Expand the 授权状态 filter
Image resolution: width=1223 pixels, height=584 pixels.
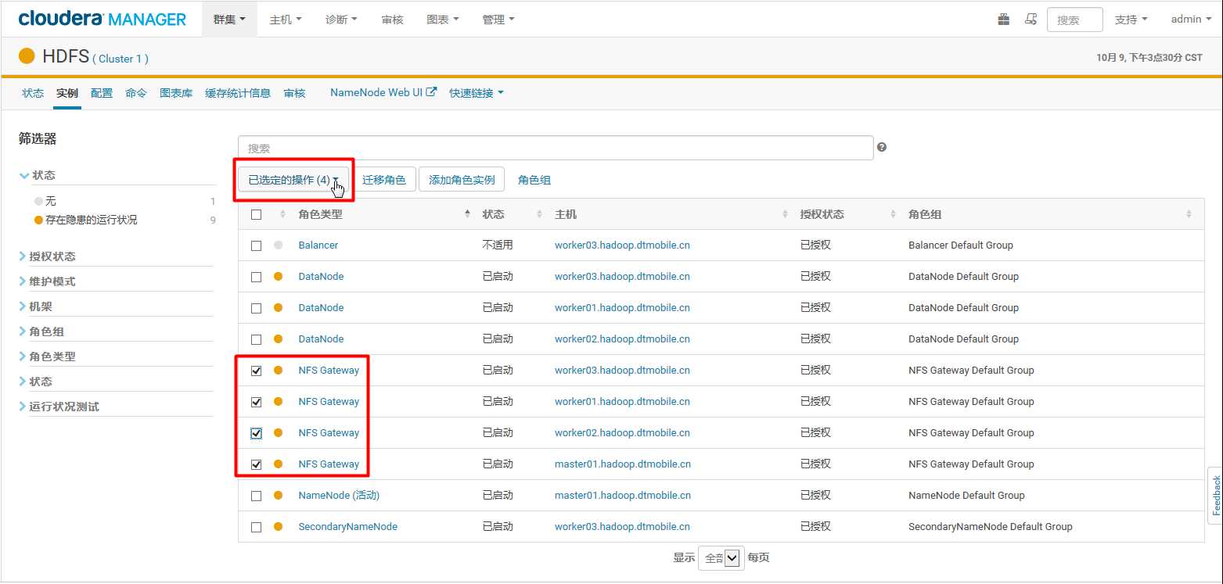point(52,256)
